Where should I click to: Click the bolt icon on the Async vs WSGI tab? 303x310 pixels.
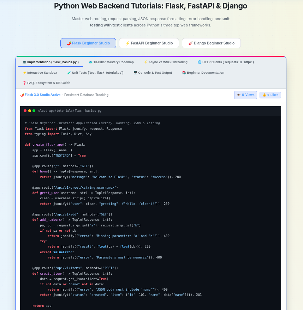[x=145, y=62]
